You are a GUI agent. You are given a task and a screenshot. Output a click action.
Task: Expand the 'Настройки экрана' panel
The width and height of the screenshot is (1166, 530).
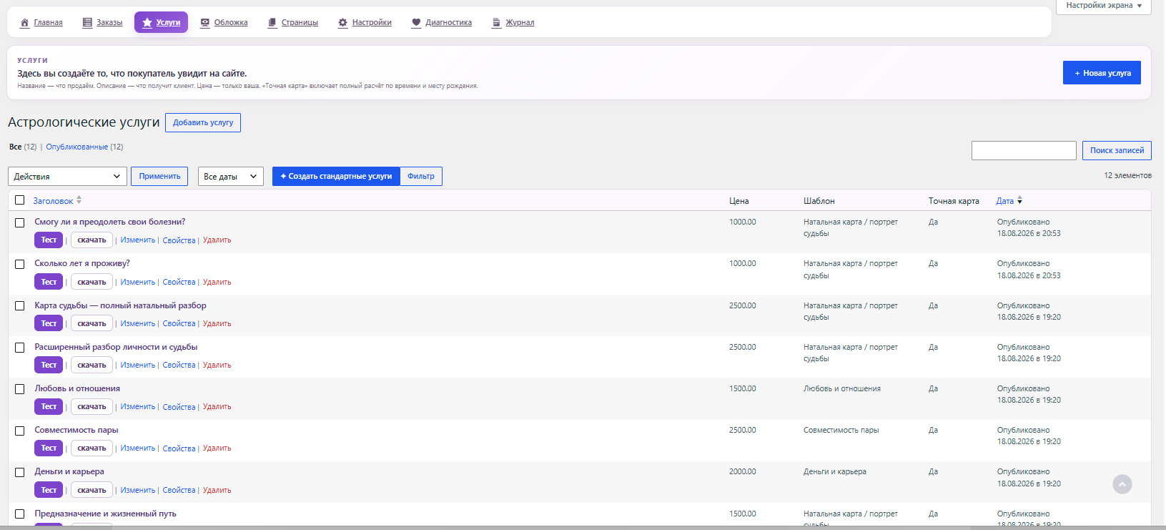pos(1104,6)
